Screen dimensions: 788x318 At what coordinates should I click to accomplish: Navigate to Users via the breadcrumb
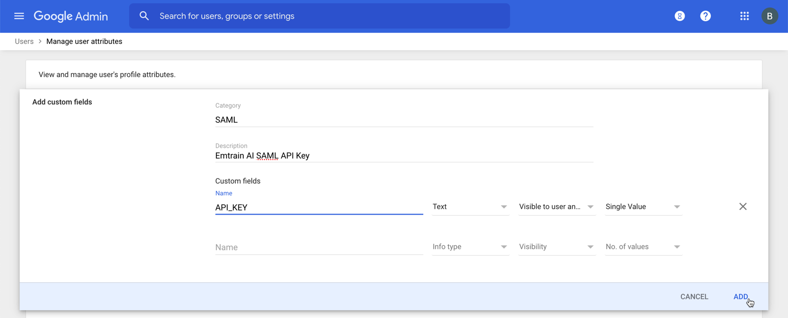click(24, 41)
